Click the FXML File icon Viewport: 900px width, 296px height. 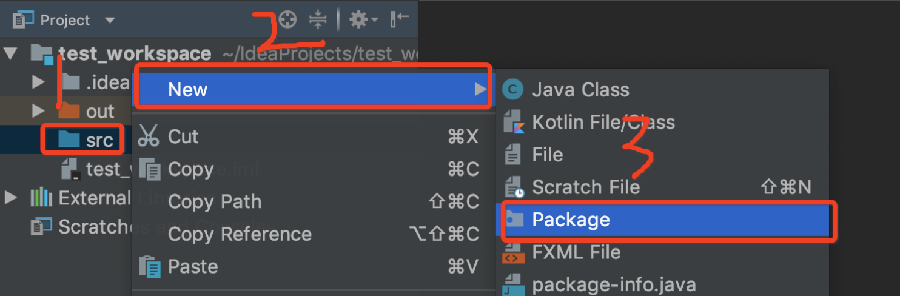tap(513, 252)
